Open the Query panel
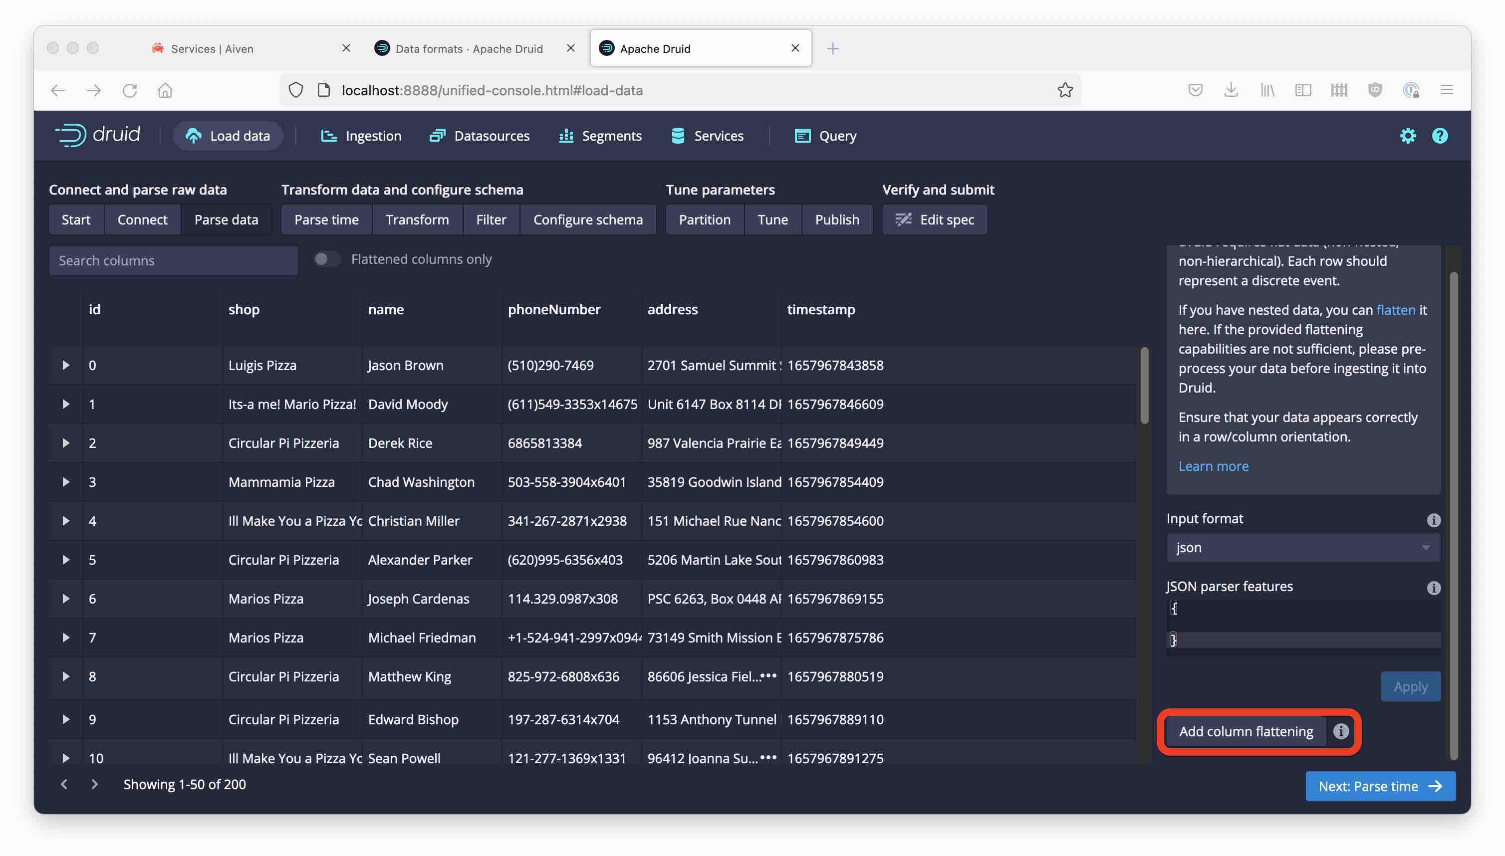This screenshot has width=1505, height=856. (x=837, y=135)
